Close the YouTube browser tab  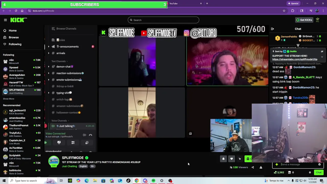pos(201,4)
